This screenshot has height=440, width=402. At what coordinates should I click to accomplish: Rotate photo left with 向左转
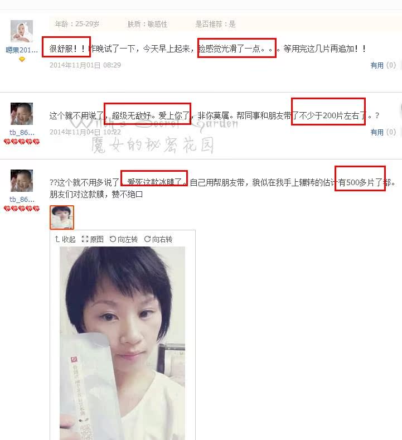[123, 239]
